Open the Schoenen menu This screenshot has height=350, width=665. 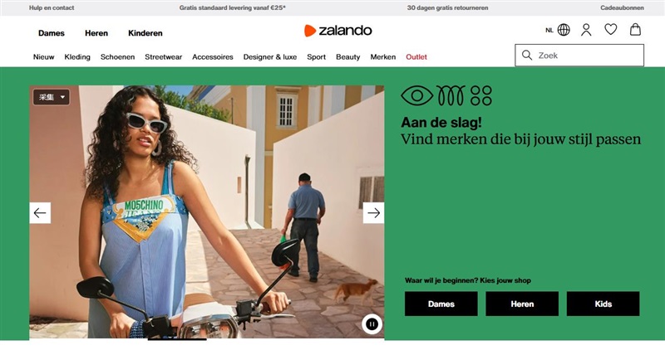tap(117, 56)
